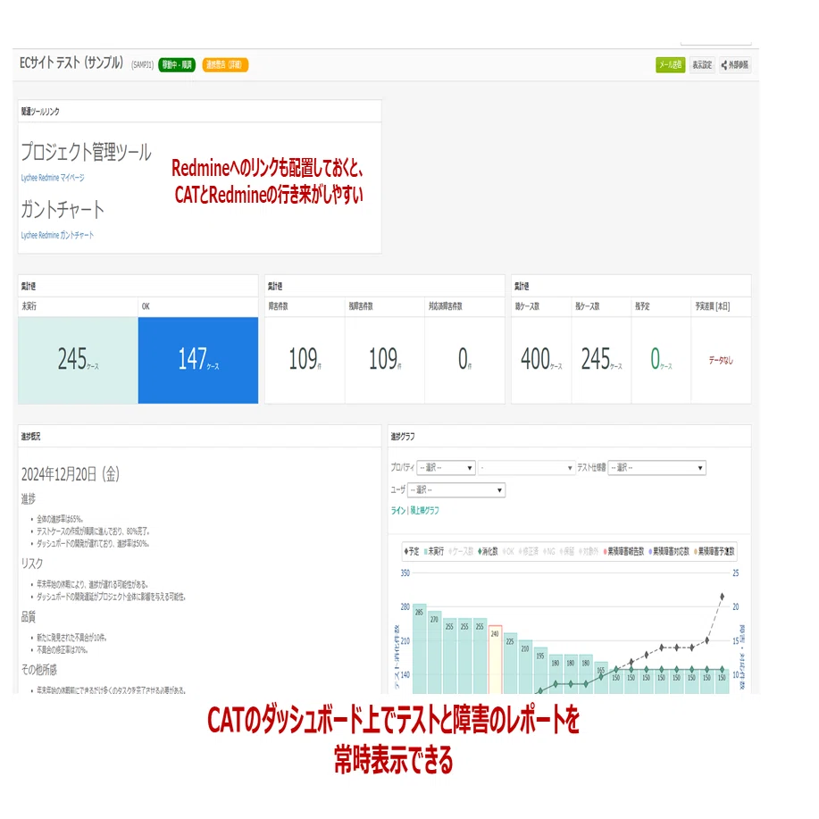Image resolution: width=819 pixels, height=819 pixels.
Task: Click the blue OK tile showing 147
Action: pos(198,360)
